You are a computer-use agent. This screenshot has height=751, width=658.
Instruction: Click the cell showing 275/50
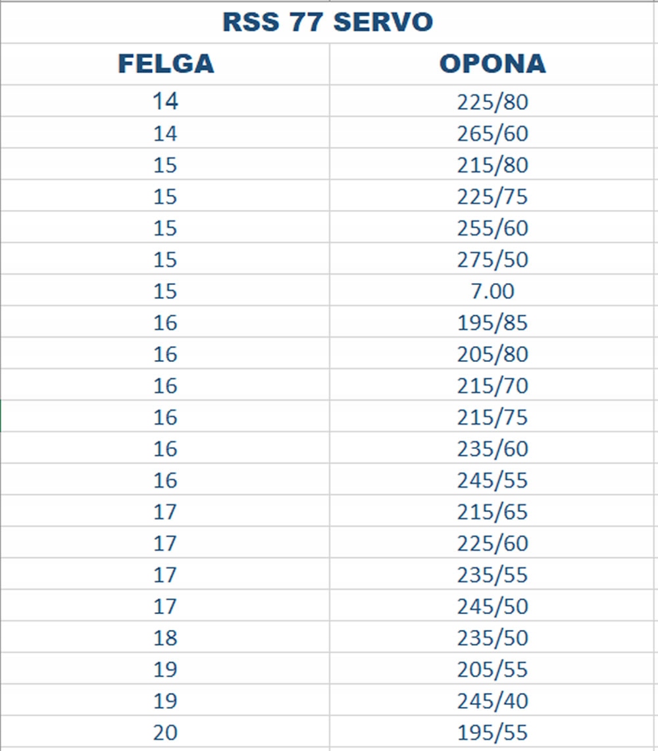click(492, 259)
